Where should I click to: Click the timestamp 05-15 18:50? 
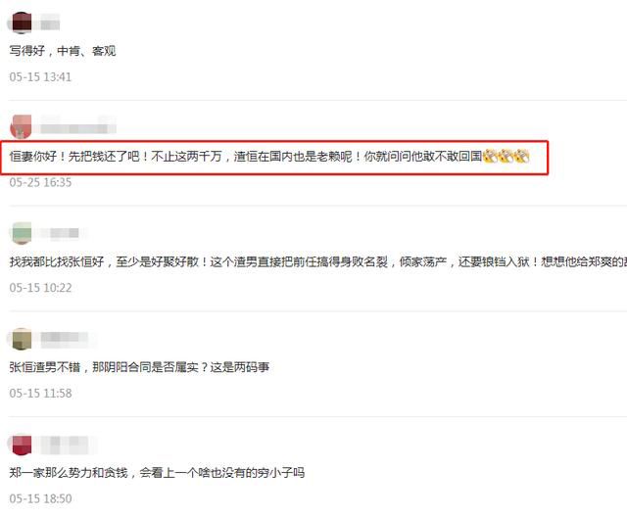tap(40, 498)
